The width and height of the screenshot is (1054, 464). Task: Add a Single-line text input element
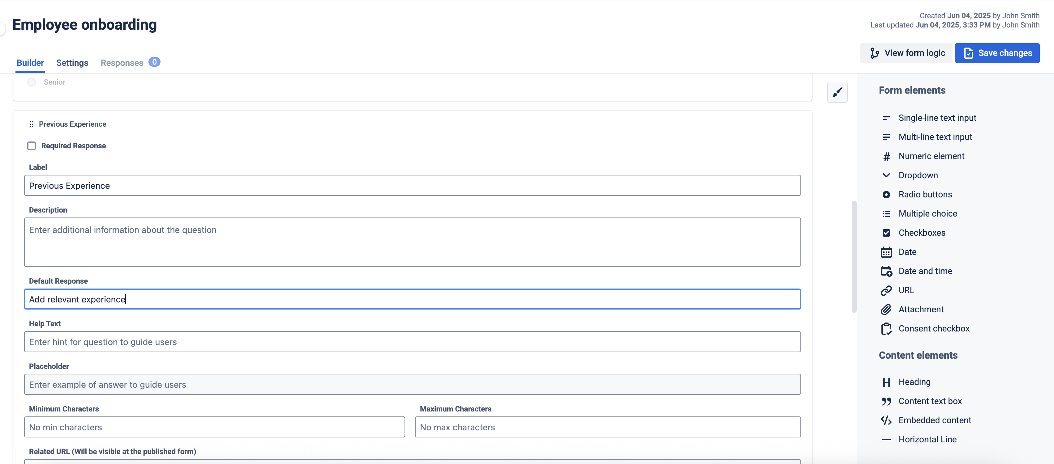(937, 118)
